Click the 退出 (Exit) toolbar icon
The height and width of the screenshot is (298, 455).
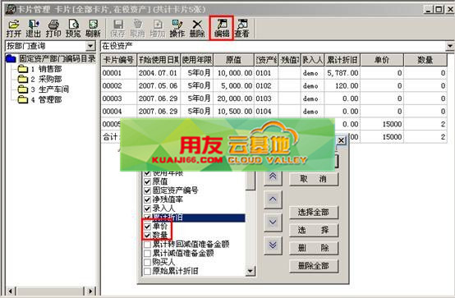point(34,29)
